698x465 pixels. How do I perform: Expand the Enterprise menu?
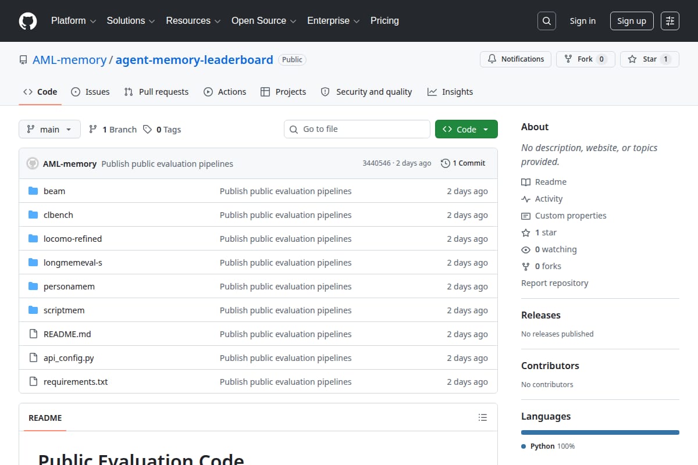tap(334, 21)
